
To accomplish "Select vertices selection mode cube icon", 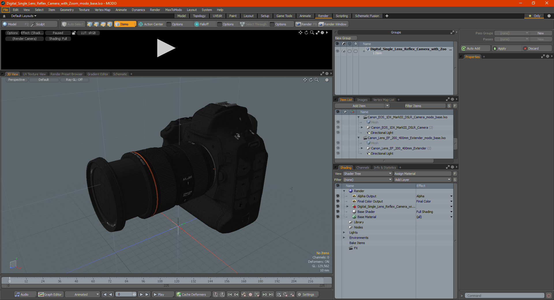I will click(90, 24).
